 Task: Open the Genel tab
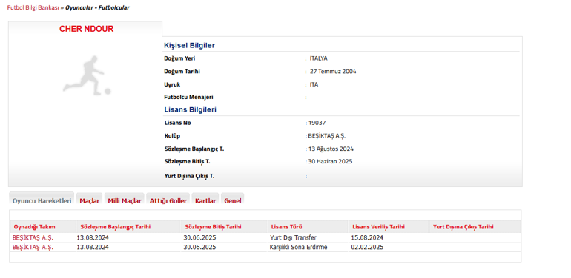tap(233, 200)
